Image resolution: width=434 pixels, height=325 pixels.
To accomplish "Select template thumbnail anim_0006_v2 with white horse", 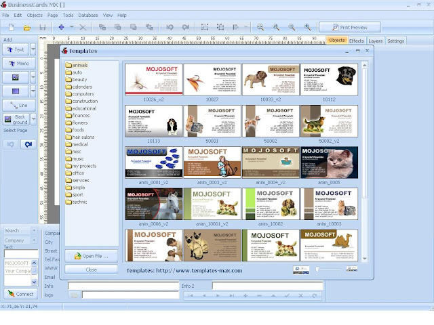I will pos(154,204).
